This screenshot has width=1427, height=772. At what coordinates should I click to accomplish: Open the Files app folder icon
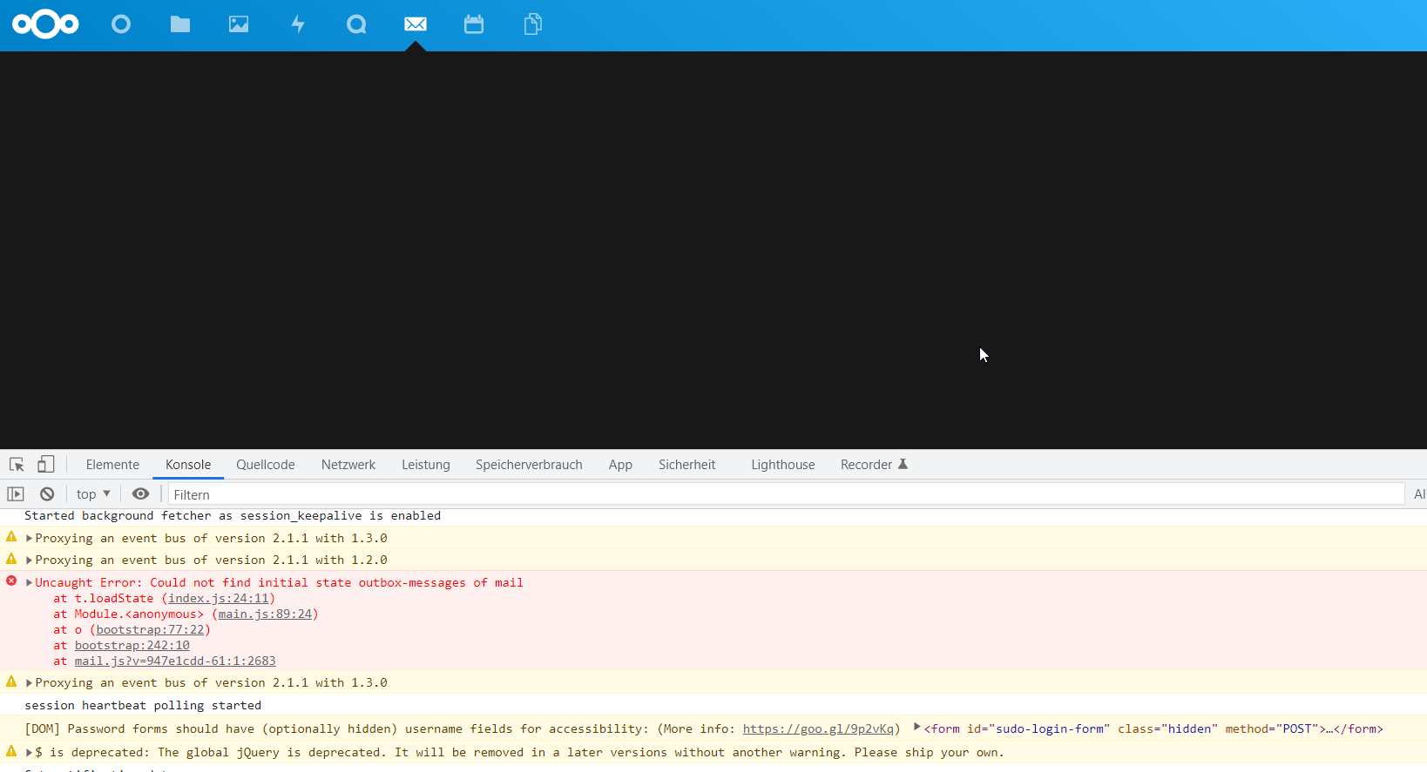180,24
